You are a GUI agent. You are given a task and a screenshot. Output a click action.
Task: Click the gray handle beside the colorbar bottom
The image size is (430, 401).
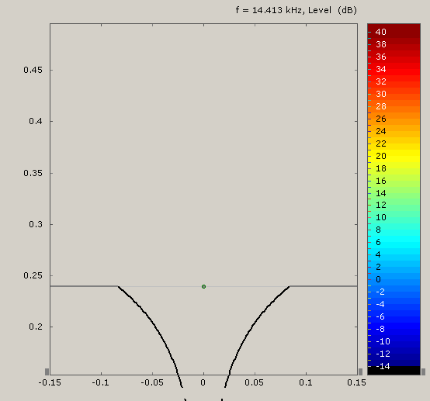424,372
